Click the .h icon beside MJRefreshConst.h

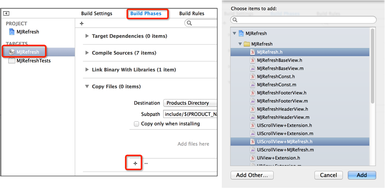click(252, 76)
